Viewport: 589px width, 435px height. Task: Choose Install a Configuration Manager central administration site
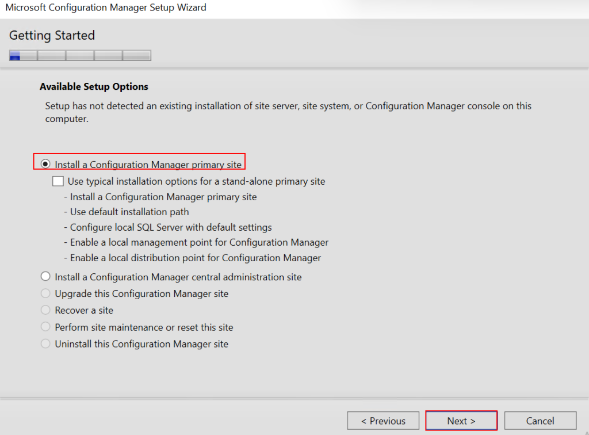46,277
